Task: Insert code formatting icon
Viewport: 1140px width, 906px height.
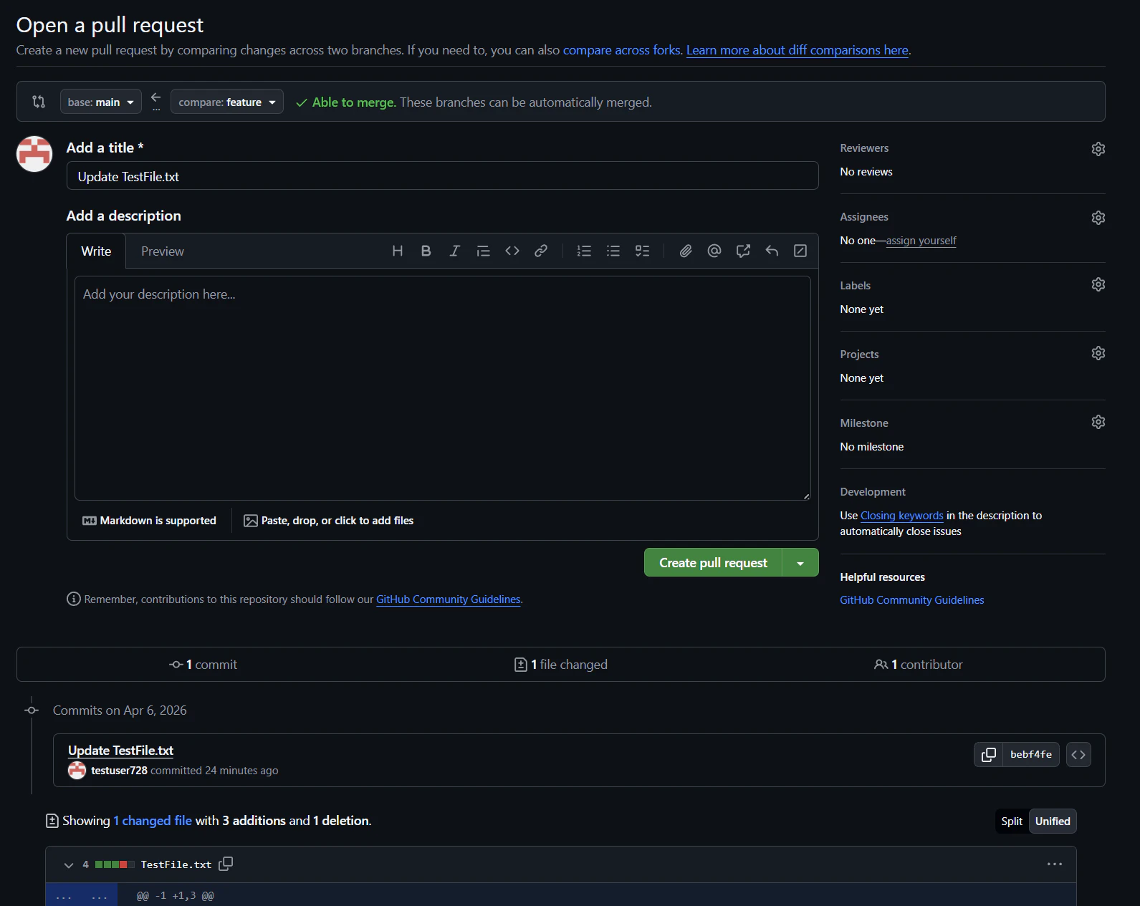Action: (x=512, y=251)
